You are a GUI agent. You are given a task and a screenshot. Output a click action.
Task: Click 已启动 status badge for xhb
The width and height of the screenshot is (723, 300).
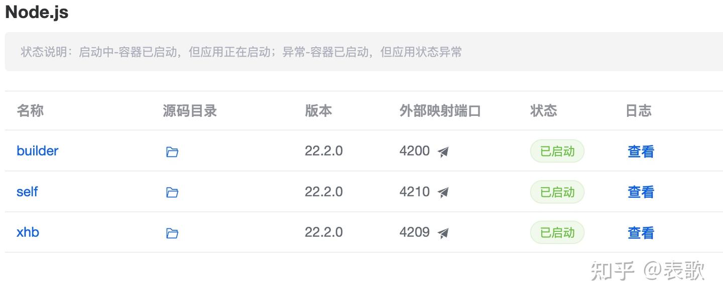[557, 232]
